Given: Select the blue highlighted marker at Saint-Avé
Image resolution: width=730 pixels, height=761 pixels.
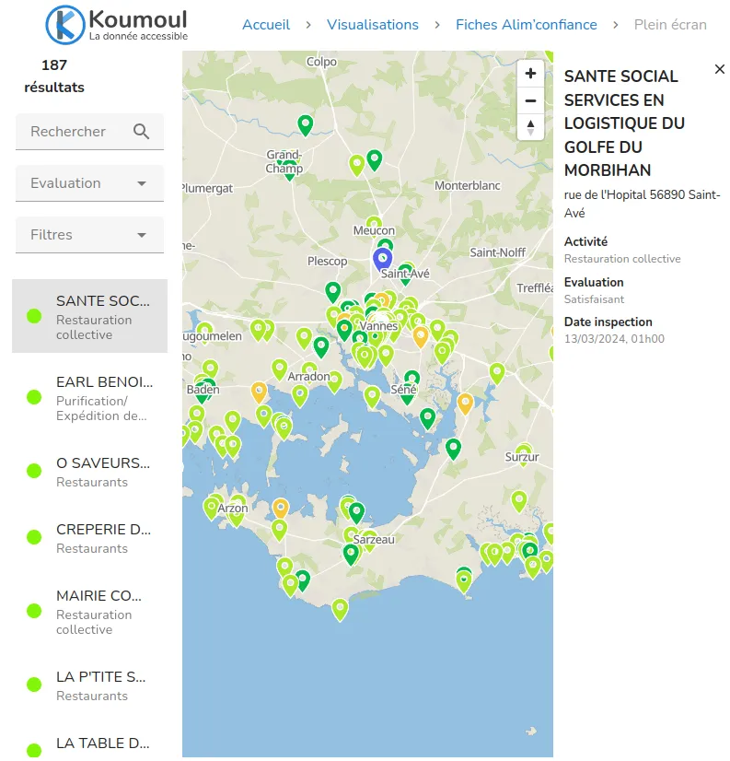Looking at the screenshot, I should [382, 259].
